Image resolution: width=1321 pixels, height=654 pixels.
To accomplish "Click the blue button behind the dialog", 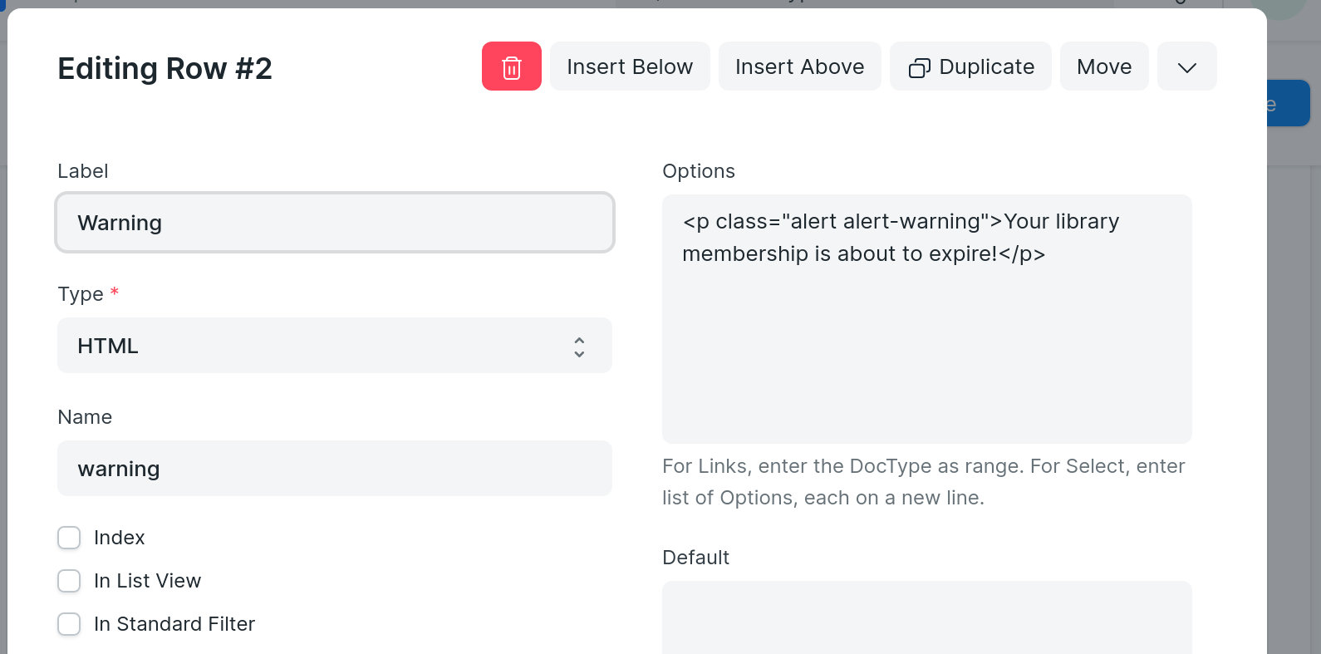I will tap(1288, 103).
